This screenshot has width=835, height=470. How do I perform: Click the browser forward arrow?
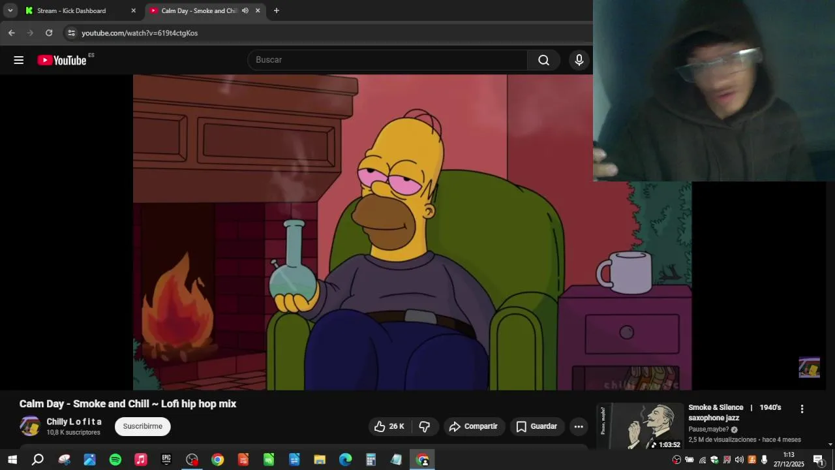click(x=30, y=33)
